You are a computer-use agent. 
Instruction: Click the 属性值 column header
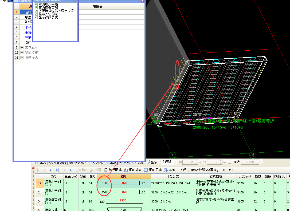click(98, 6)
